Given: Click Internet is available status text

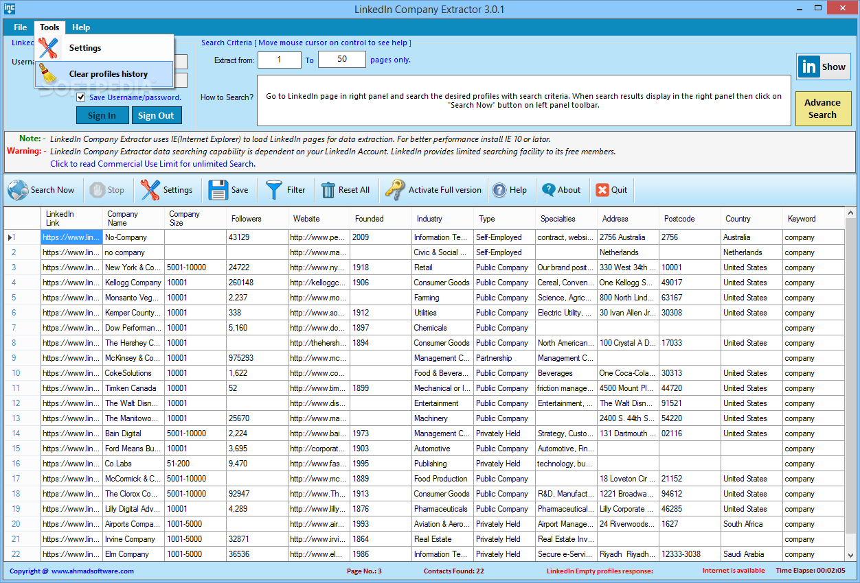Looking at the screenshot, I should click(x=734, y=571).
